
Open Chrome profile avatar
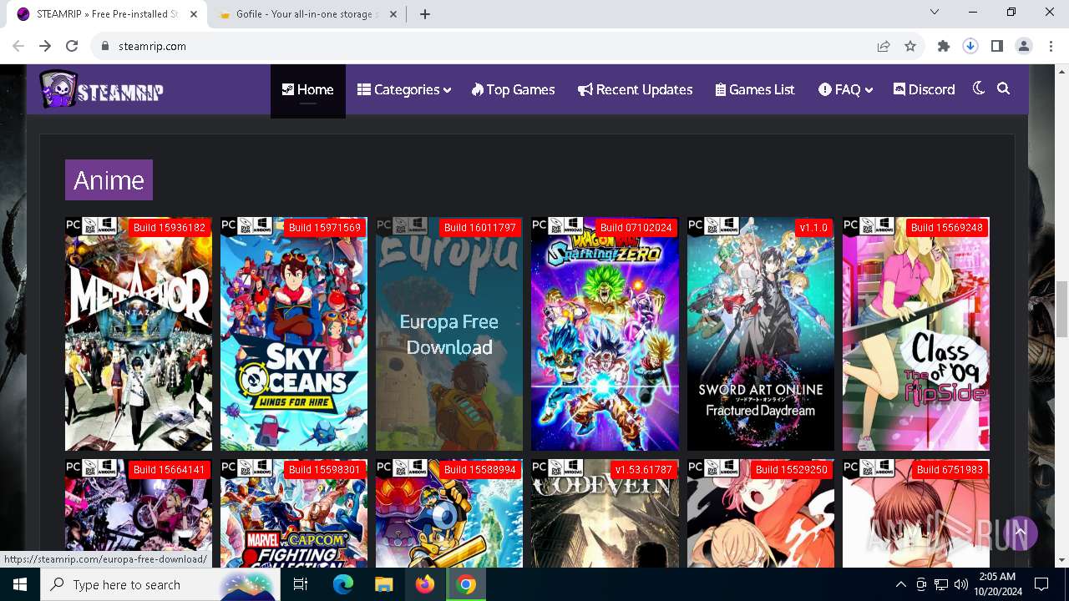(1024, 46)
